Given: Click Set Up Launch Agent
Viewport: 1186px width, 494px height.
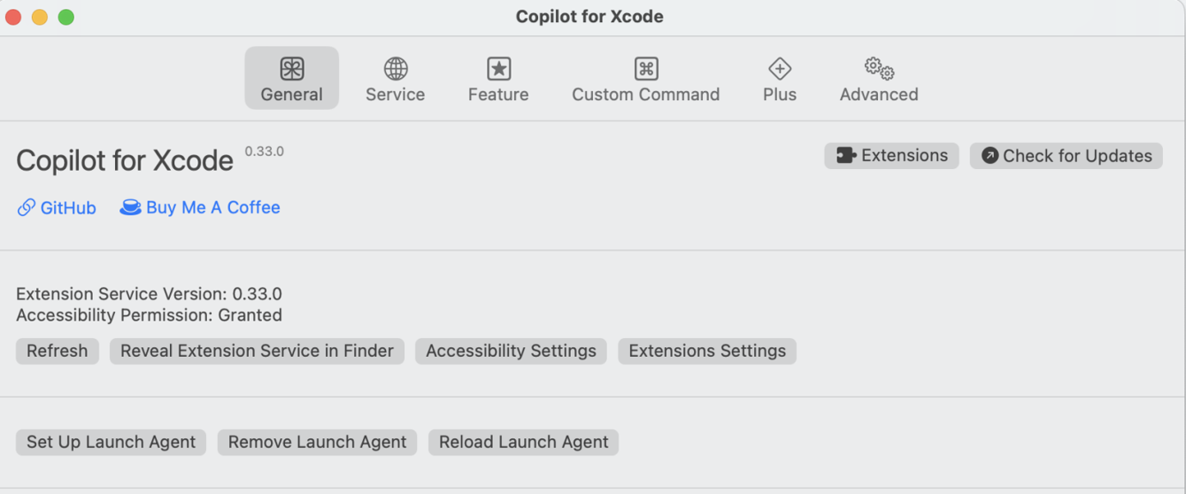Looking at the screenshot, I should (x=111, y=442).
